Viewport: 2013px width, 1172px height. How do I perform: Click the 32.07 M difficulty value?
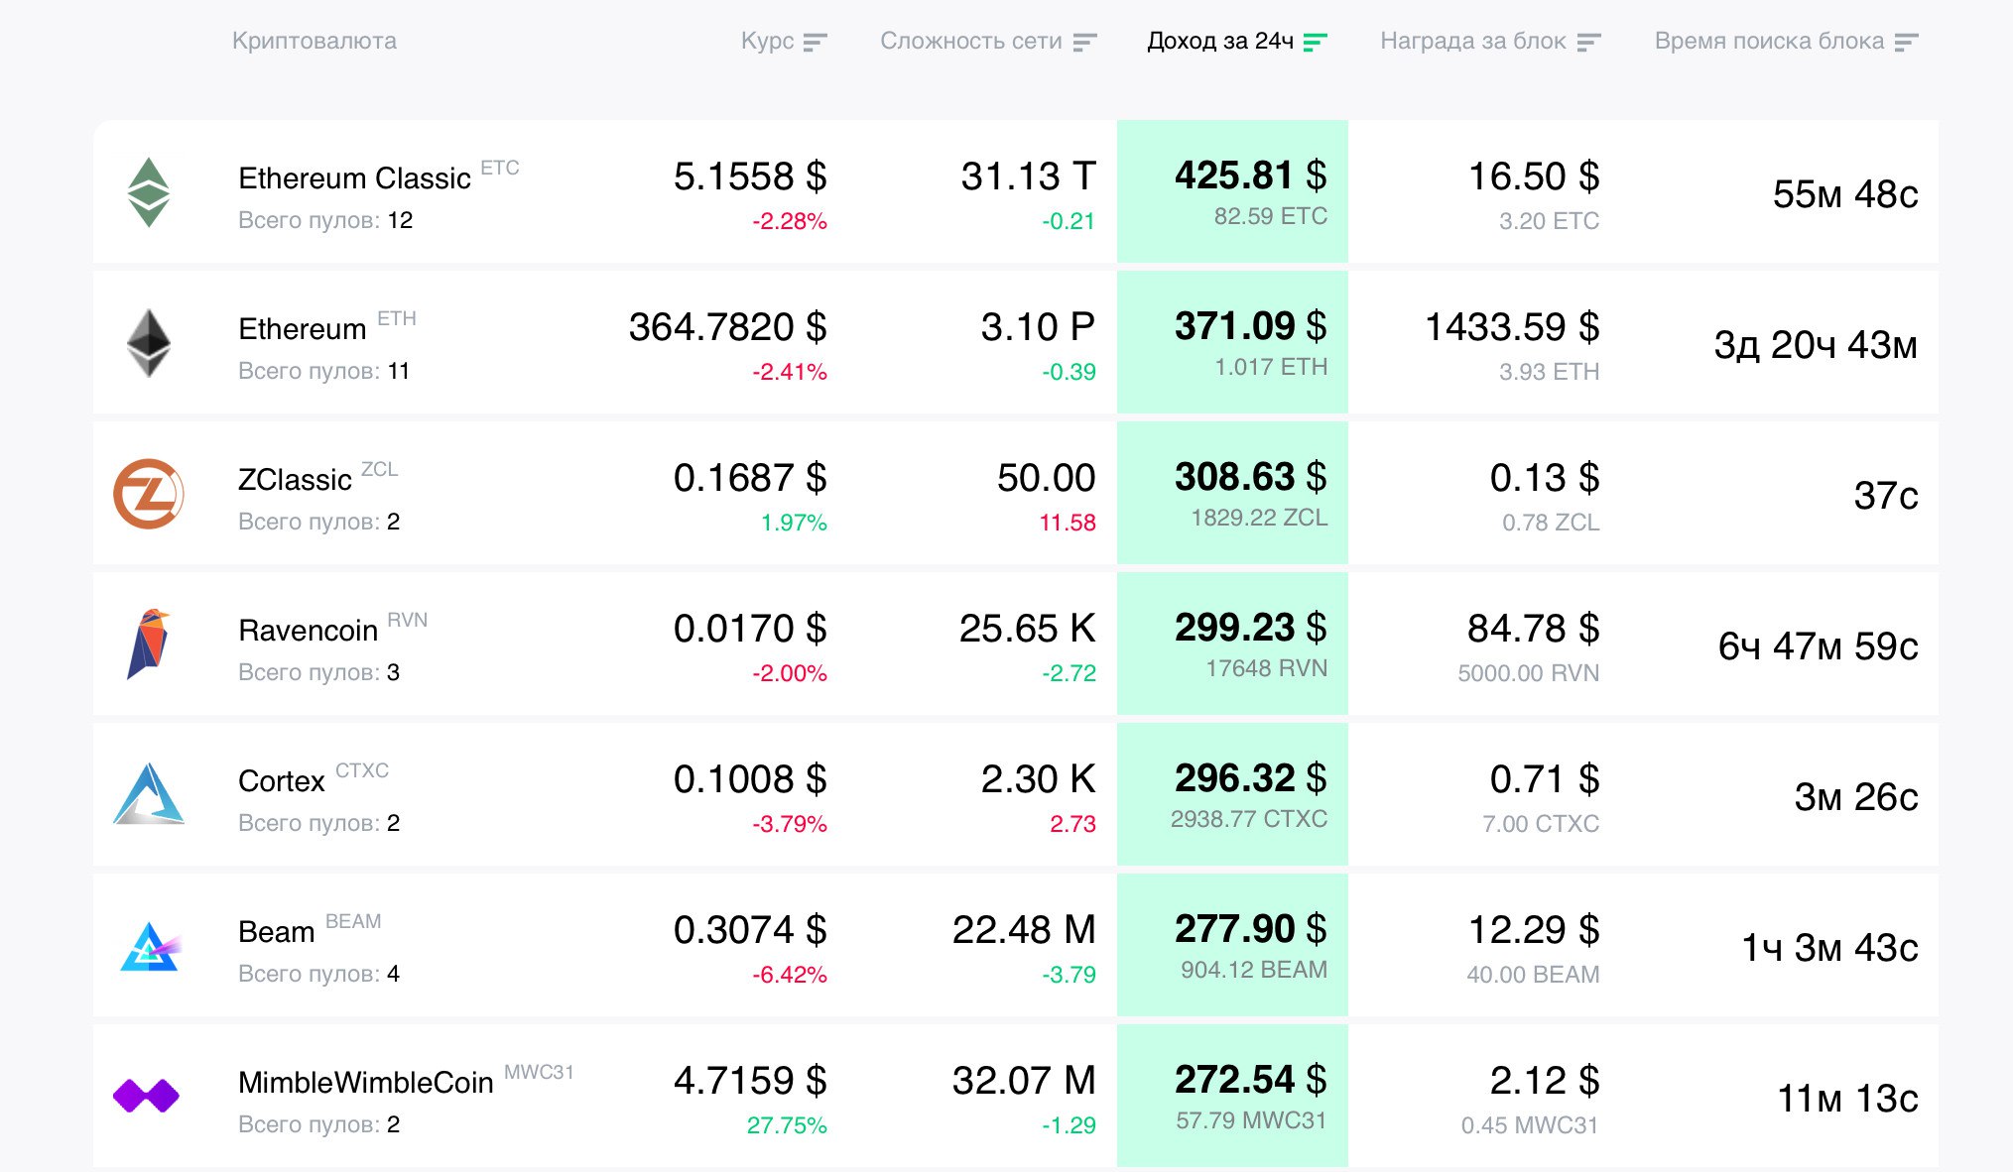click(1024, 1081)
